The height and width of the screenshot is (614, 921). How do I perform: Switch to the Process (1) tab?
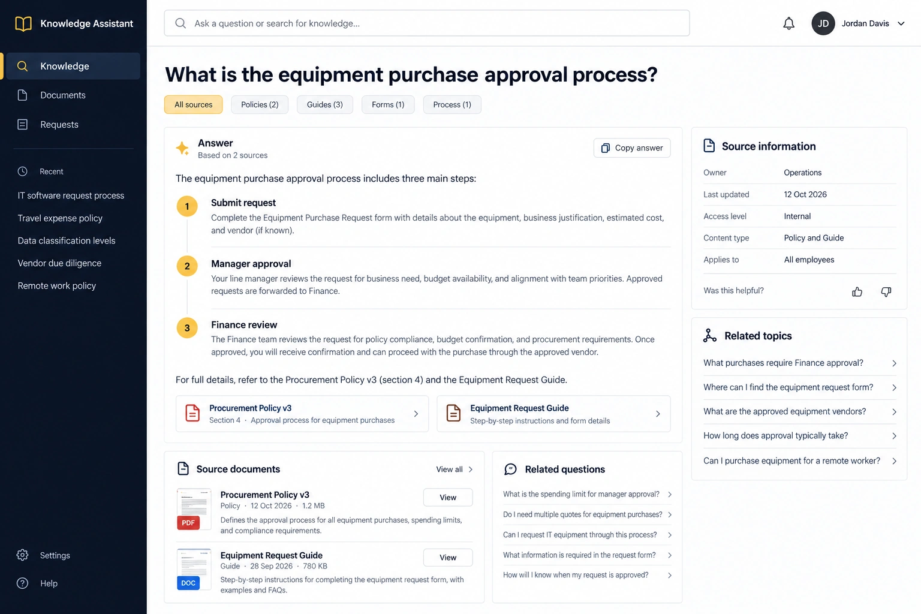coord(452,104)
